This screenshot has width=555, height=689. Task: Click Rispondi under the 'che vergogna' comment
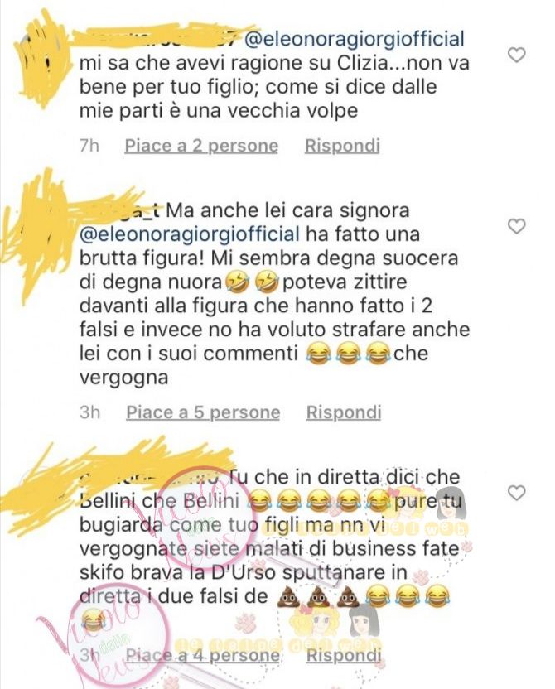[344, 412]
